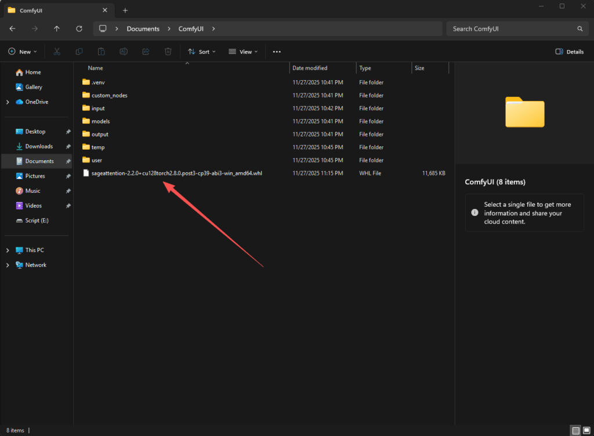Toggle the Details pane button
This screenshot has height=436, width=594.
569,52
